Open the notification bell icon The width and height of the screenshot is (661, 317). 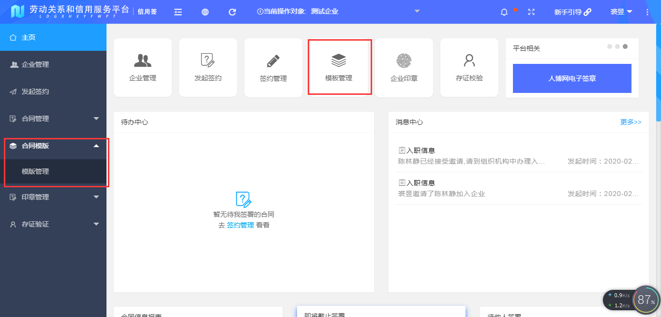coord(504,12)
